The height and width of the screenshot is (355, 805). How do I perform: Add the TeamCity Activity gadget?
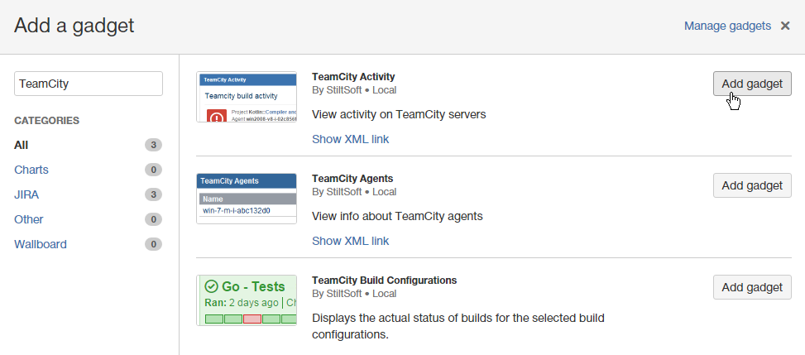tap(752, 84)
